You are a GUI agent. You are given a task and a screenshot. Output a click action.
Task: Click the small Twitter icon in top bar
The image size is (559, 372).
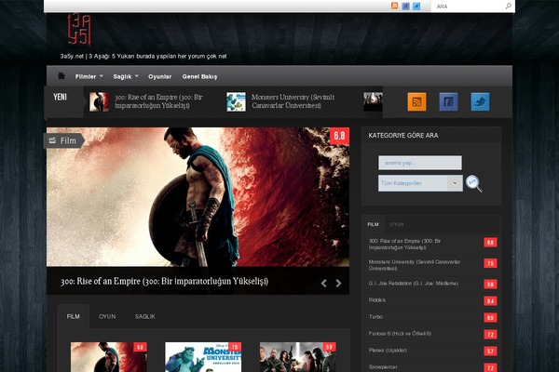416,6
